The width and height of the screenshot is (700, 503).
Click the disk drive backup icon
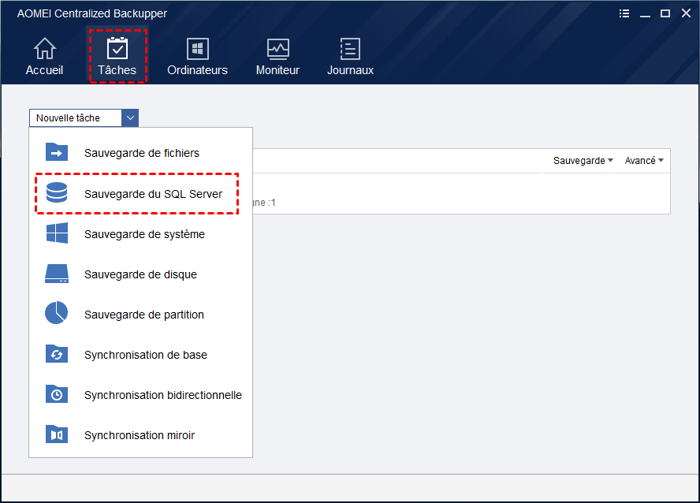coord(57,274)
